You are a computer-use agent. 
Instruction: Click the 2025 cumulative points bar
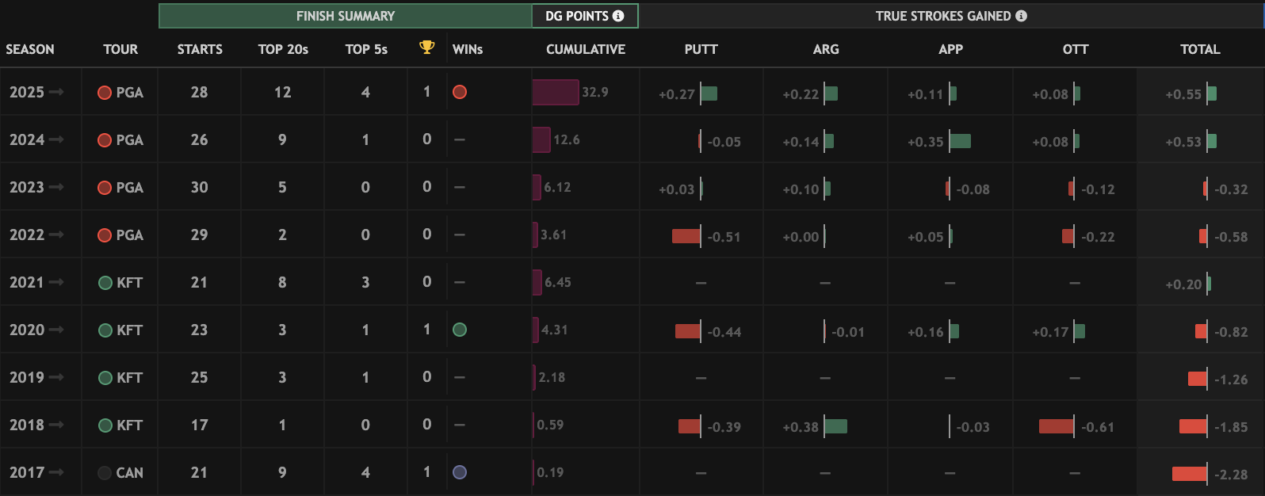556,92
